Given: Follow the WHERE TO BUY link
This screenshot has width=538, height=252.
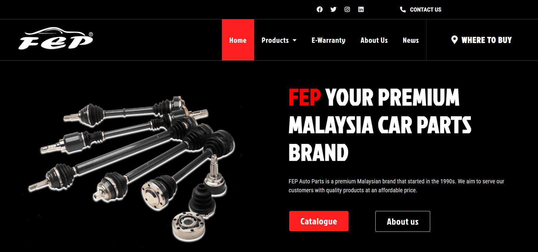Looking at the screenshot, I should (486, 40).
